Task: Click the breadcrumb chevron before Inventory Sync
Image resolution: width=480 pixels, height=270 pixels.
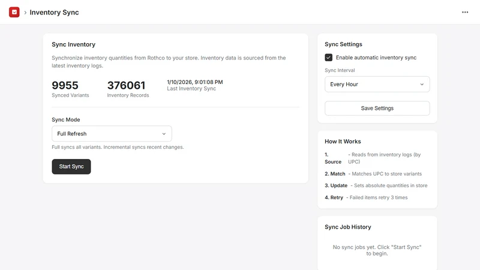Action: click(x=25, y=13)
